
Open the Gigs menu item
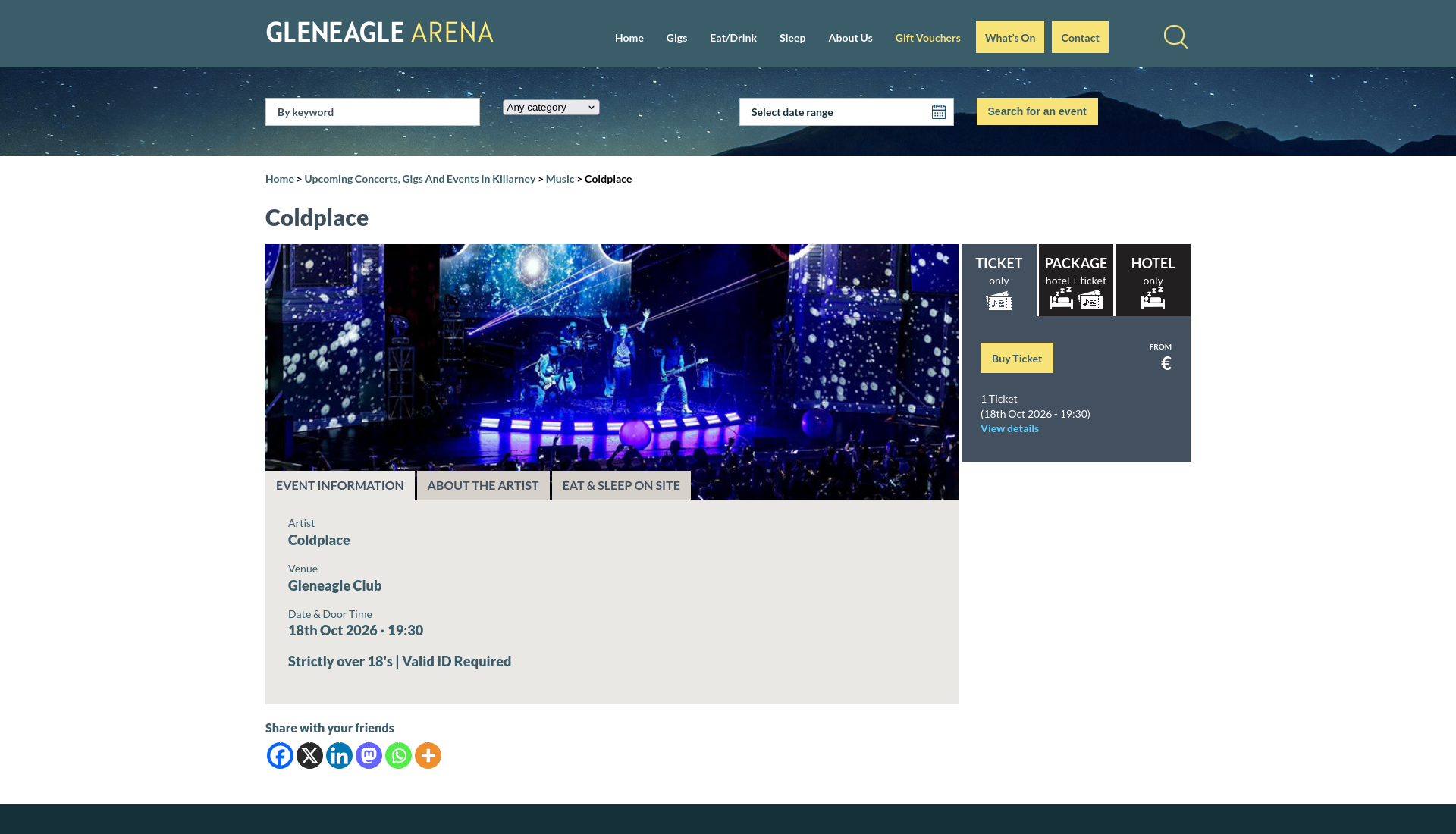(676, 38)
